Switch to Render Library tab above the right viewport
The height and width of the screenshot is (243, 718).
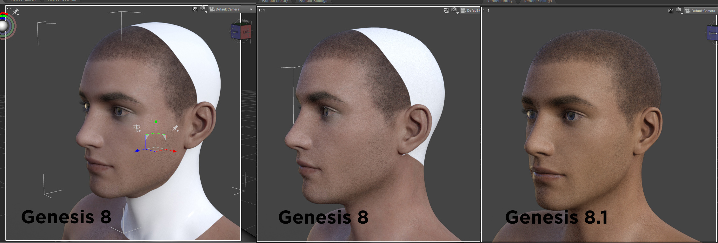pyautogui.click(x=499, y=1)
